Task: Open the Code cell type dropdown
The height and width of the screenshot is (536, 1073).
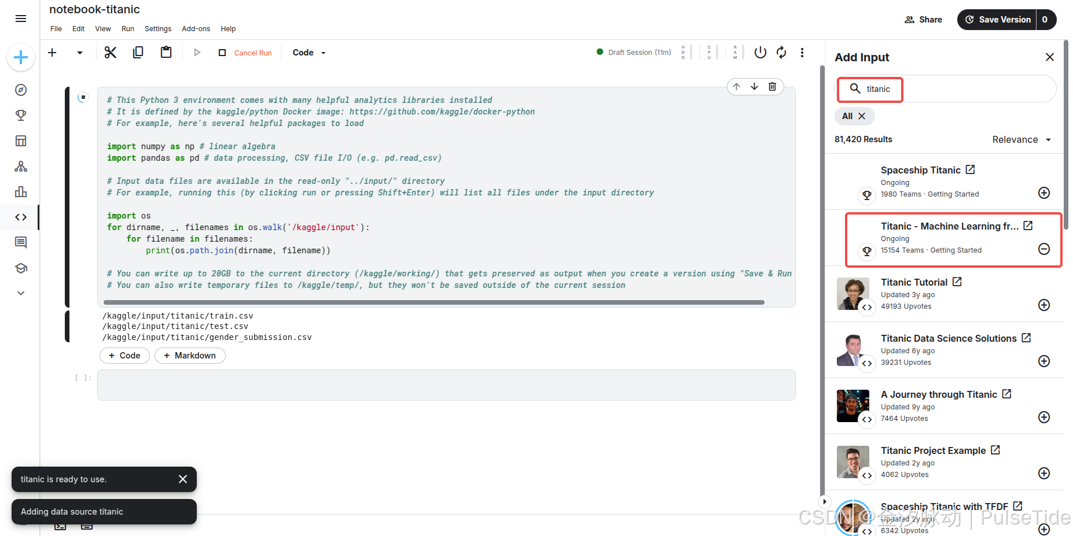Action: 309,53
